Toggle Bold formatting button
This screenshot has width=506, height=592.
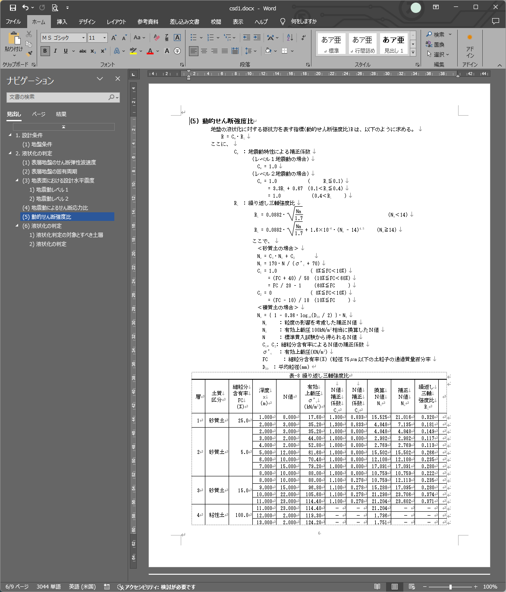[45, 51]
